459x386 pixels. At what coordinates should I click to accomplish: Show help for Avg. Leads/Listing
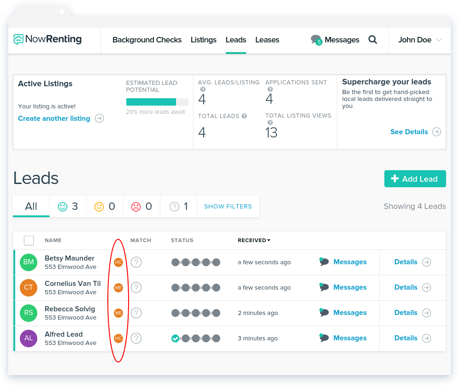click(203, 89)
